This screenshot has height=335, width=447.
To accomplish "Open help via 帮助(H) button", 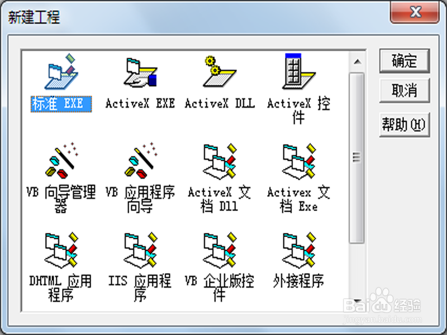I will 405,125.
